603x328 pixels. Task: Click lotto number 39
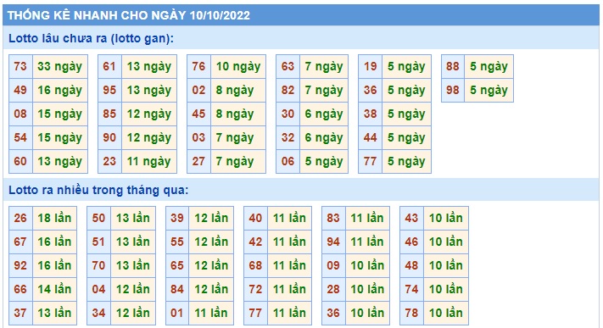click(x=177, y=219)
